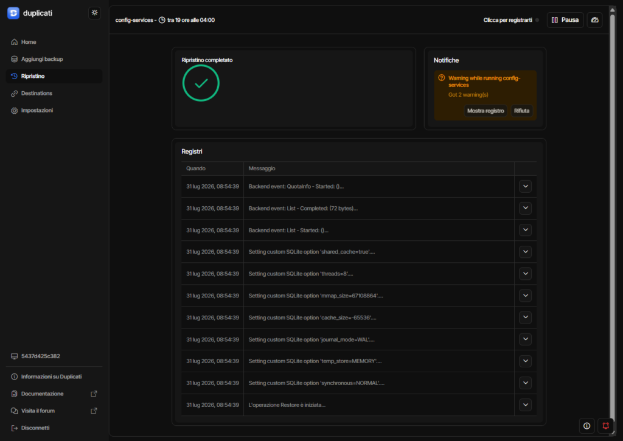Click Disconnetti to log out
The width and height of the screenshot is (623, 441).
point(54,428)
